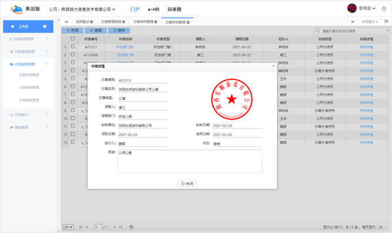Screen dimensions: 392x233
Task: Click the grid icon in 工作区 button
Action: [x=45, y=26]
